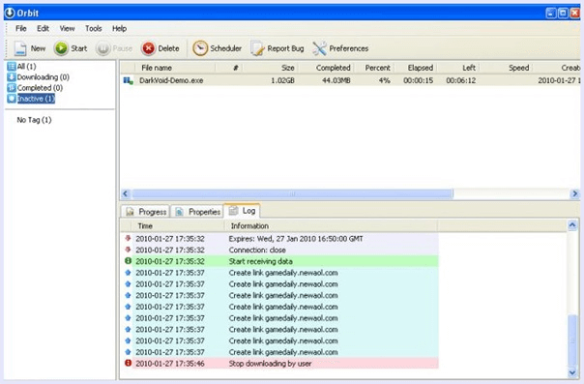Viewport: 584px width, 384px height.
Task: Click the 00:06:12 time left value
Action: click(x=460, y=80)
